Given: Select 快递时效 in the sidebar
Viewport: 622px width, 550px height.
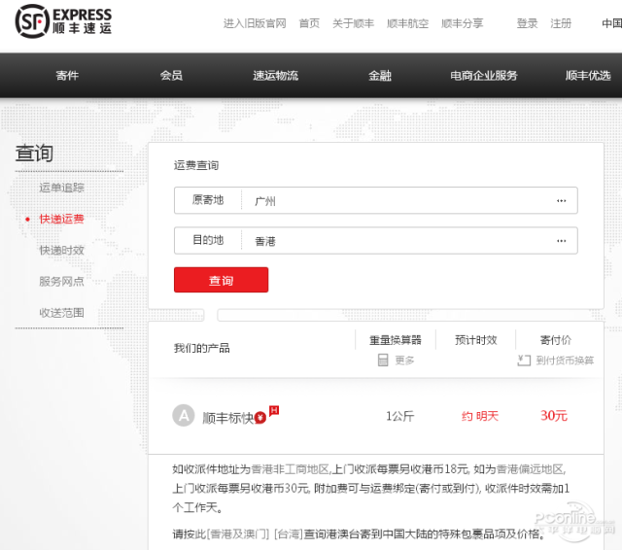Looking at the screenshot, I should [x=61, y=250].
